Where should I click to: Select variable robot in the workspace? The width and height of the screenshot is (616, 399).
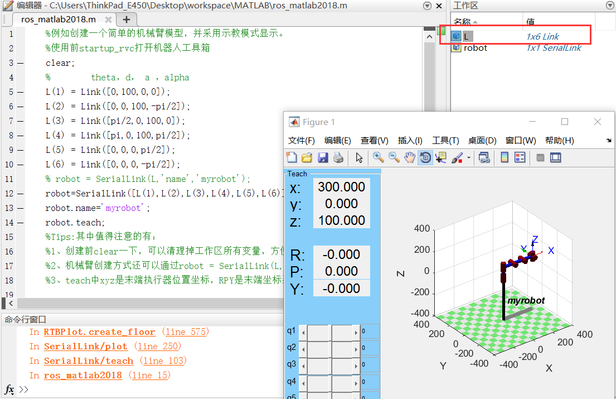click(x=476, y=48)
